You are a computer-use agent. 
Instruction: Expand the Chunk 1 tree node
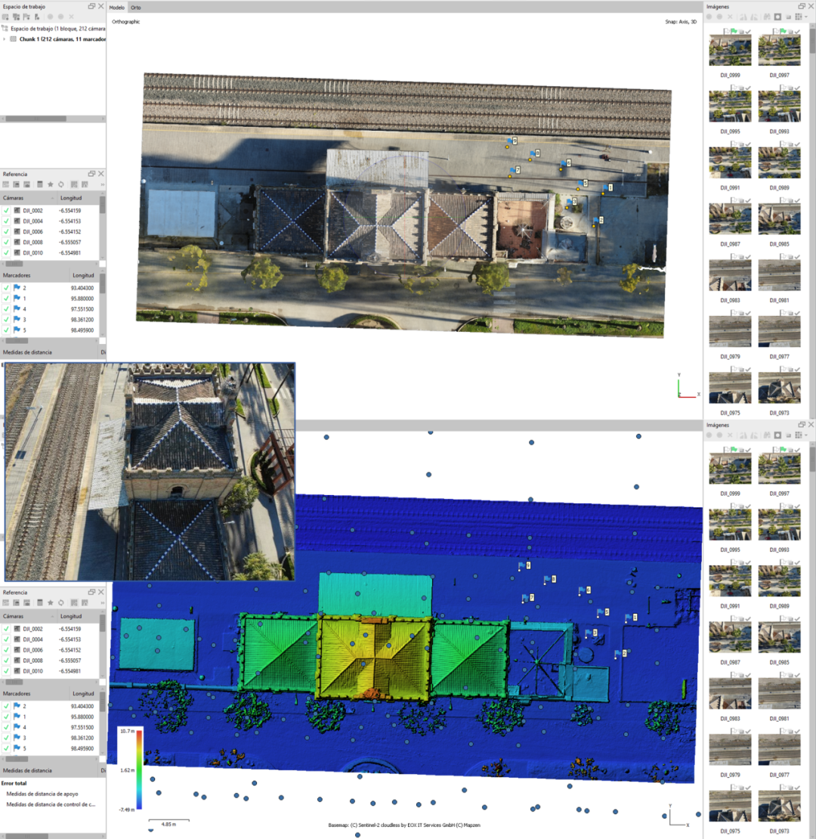5,39
